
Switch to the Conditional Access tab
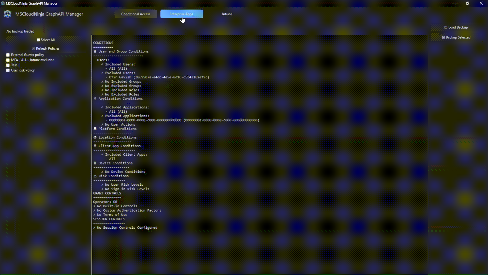coord(136,14)
